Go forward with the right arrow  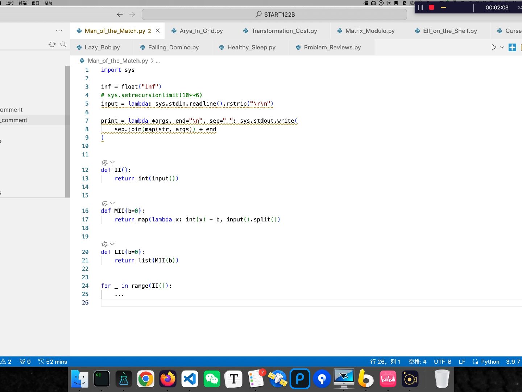[132, 15]
